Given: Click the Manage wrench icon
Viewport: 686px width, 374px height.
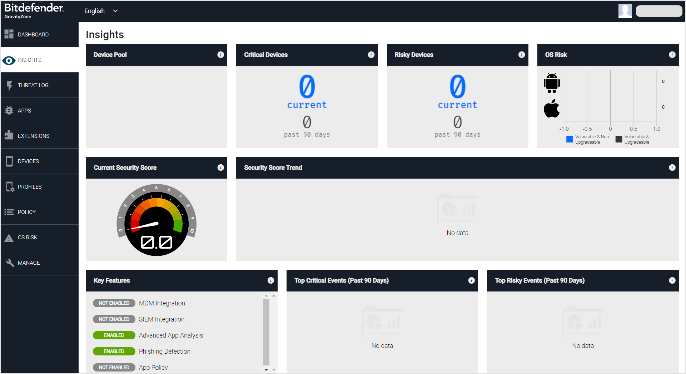Looking at the screenshot, I should [9, 263].
